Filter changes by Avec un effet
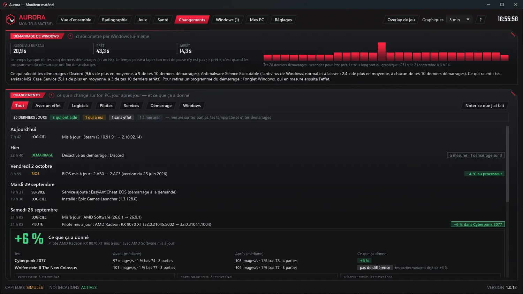The width and height of the screenshot is (523, 294). point(48,106)
